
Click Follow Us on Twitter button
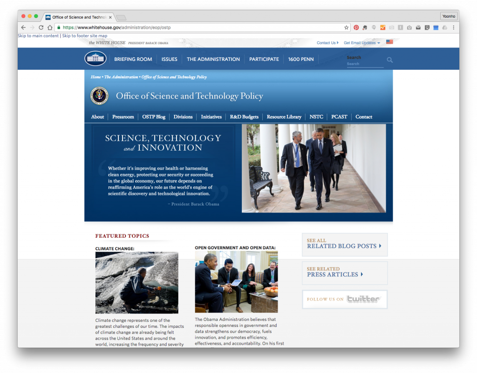click(x=345, y=299)
